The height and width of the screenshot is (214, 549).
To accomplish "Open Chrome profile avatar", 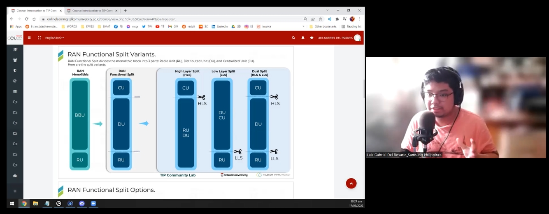I will coord(352,19).
